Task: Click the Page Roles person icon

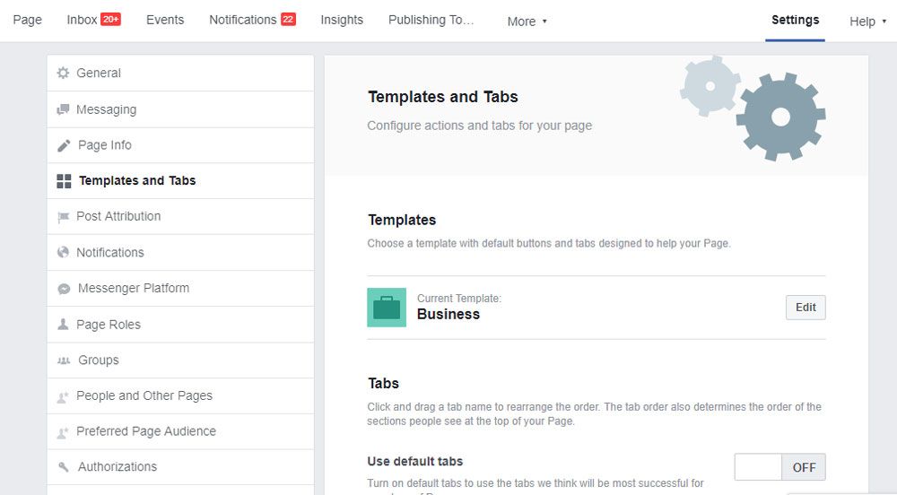Action: click(63, 324)
